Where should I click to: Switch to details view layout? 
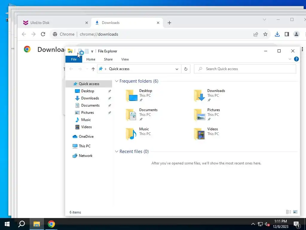click(289, 212)
